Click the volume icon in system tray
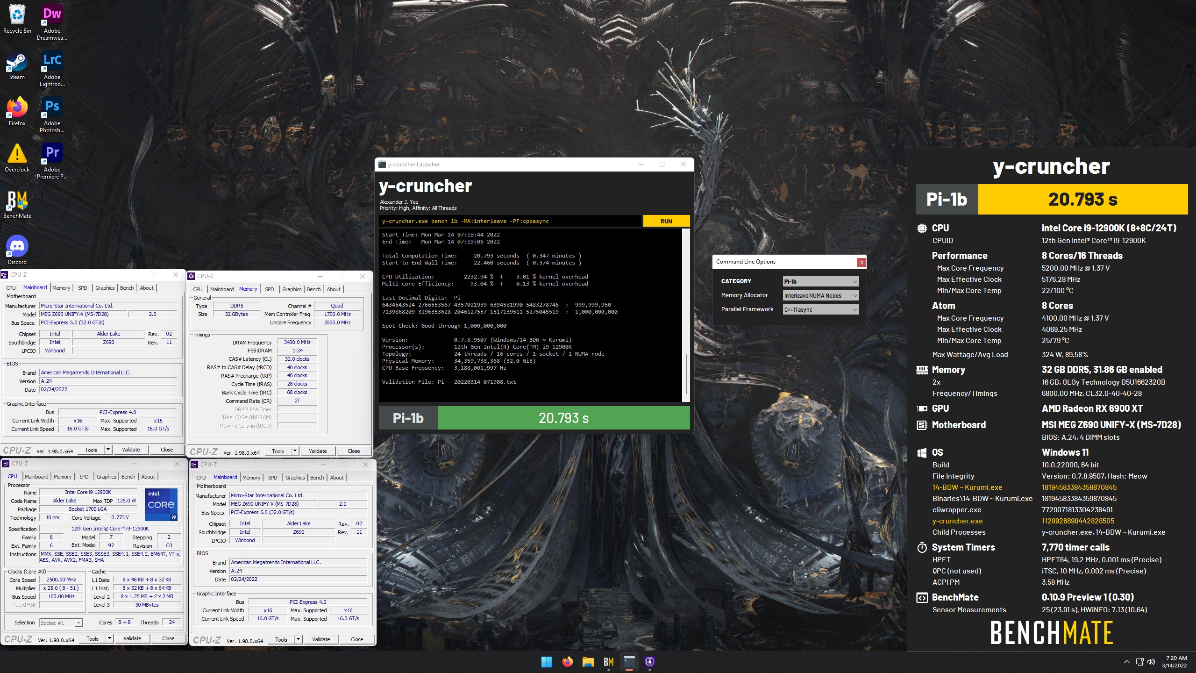Viewport: 1196px width, 673px height. (1151, 662)
